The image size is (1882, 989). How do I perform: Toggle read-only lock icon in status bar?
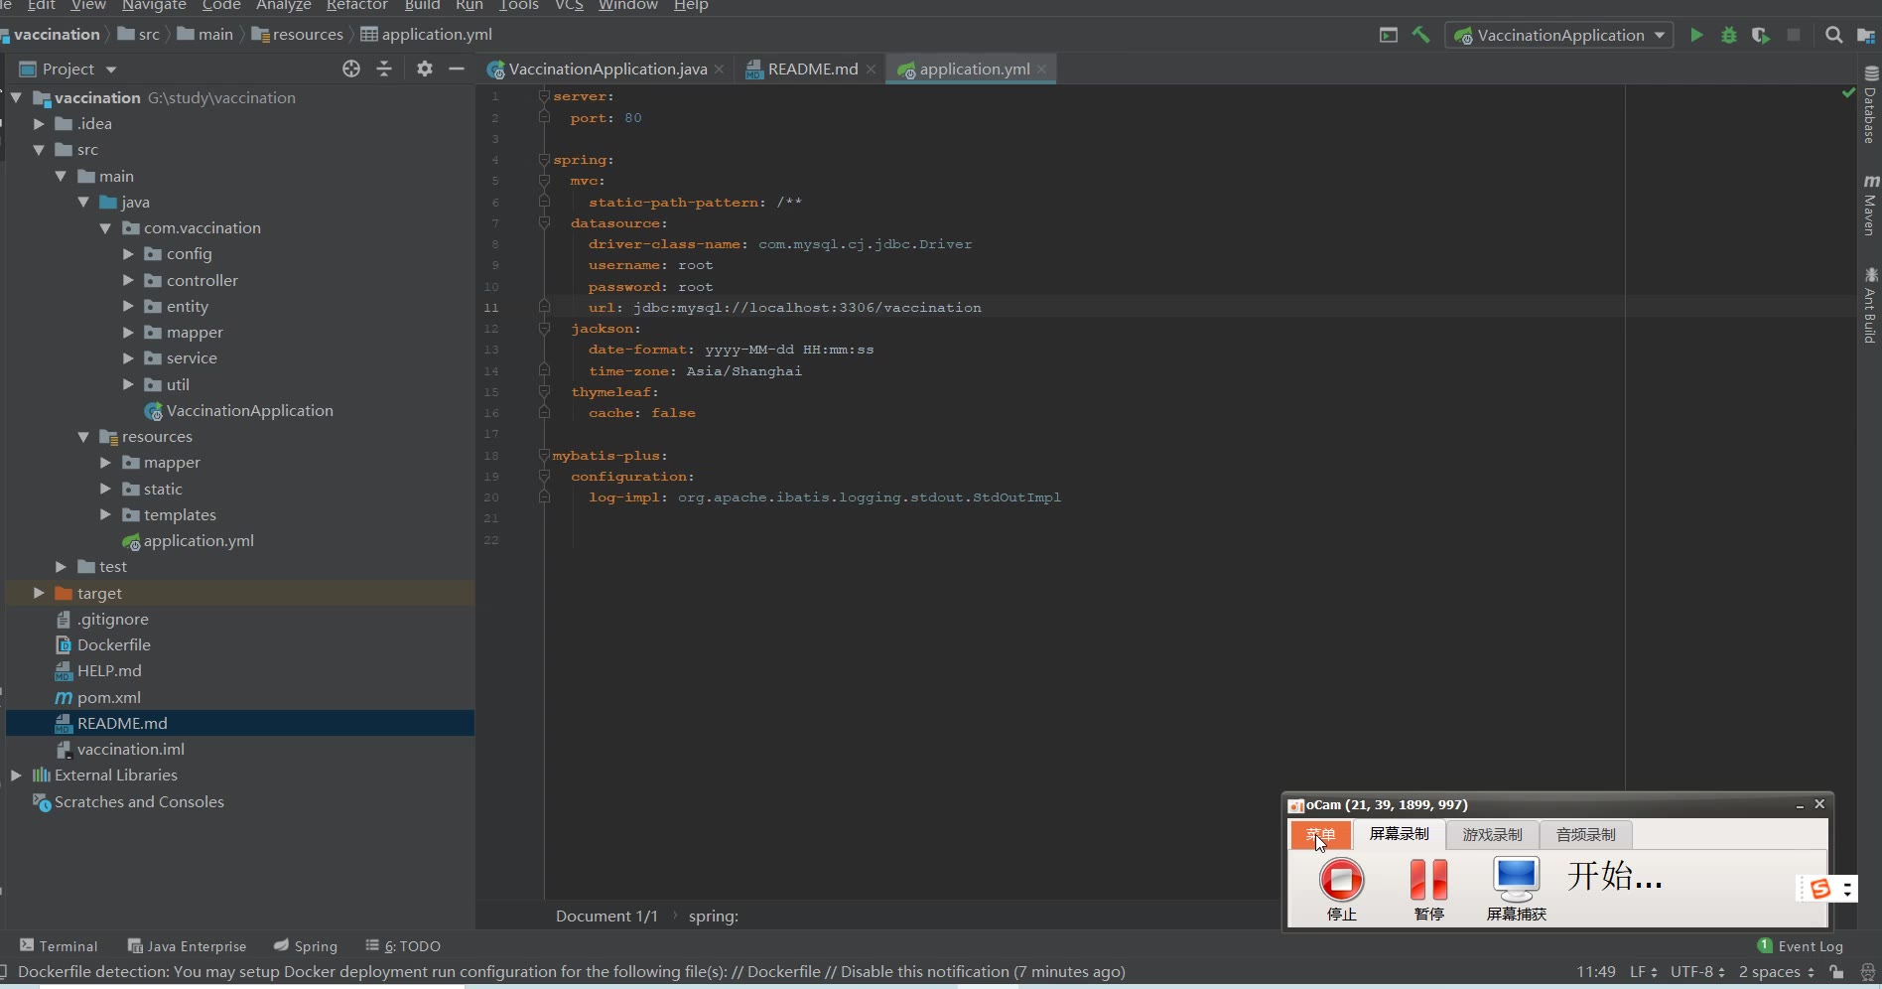pos(1837,972)
